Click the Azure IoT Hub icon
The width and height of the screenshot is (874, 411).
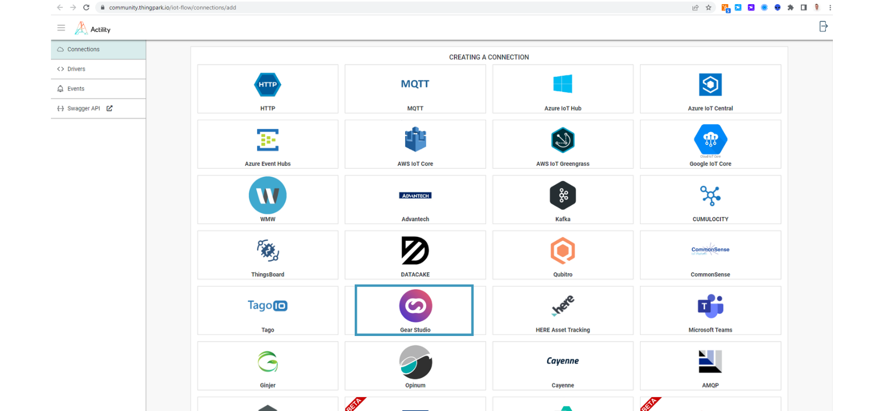562,84
